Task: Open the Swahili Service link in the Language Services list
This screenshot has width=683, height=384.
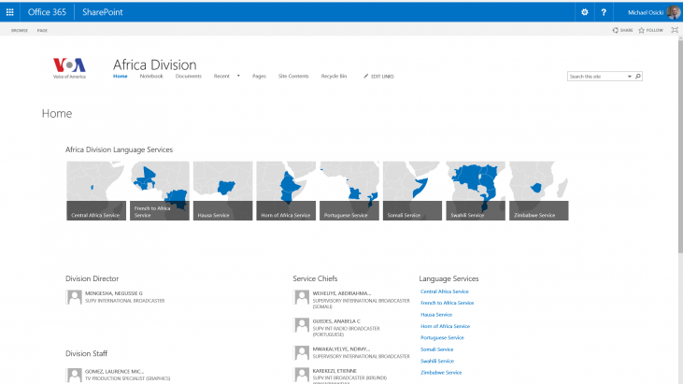Action: click(x=437, y=361)
